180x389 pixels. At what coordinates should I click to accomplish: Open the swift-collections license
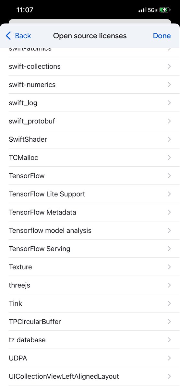[x=90, y=66]
